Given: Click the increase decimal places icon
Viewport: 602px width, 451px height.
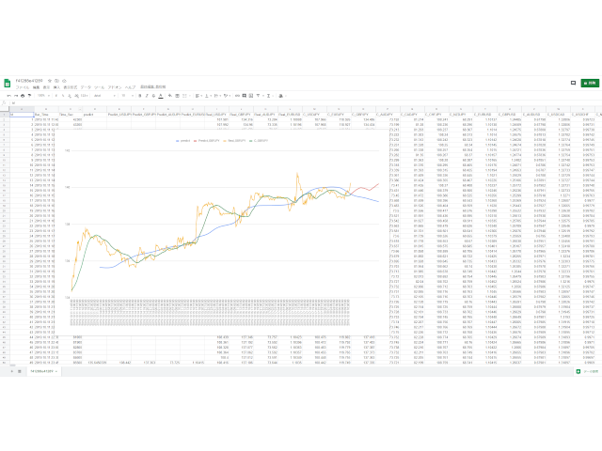Looking at the screenshot, I should click(77, 96).
